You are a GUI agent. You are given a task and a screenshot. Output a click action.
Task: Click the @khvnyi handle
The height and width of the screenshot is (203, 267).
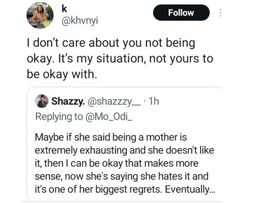(80, 21)
